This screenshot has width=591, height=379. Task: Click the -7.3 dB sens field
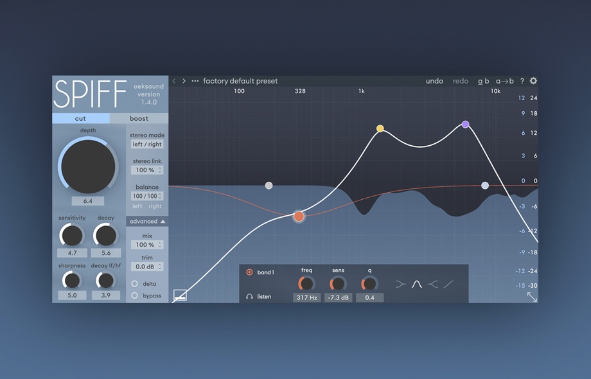click(x=338, y=297)
